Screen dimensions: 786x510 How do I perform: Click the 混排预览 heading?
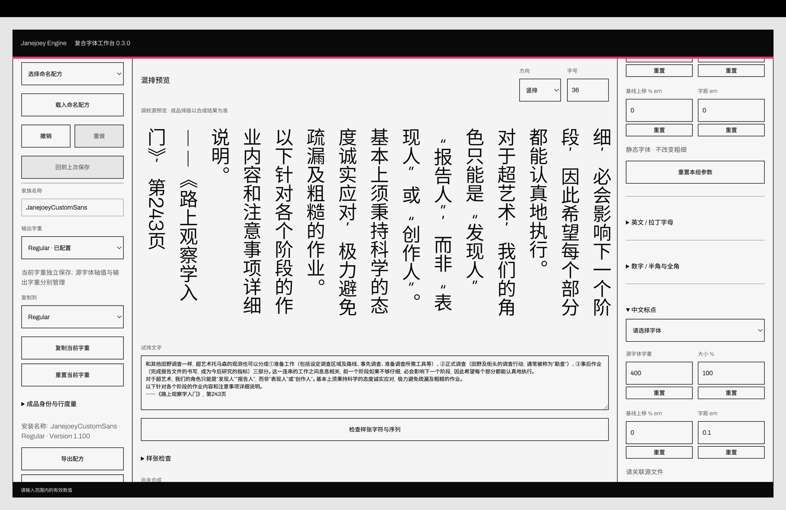click(x=155, y=80)
